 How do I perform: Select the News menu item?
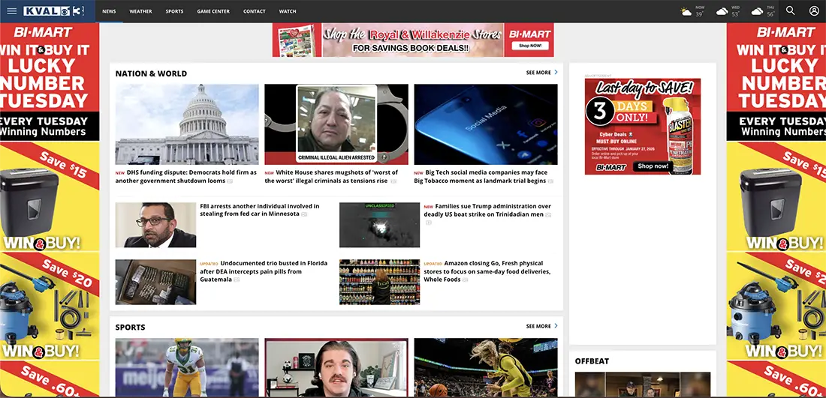click(x=109, y=11)
